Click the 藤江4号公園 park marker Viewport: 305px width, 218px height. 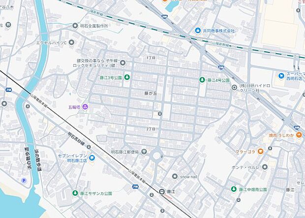202,80
